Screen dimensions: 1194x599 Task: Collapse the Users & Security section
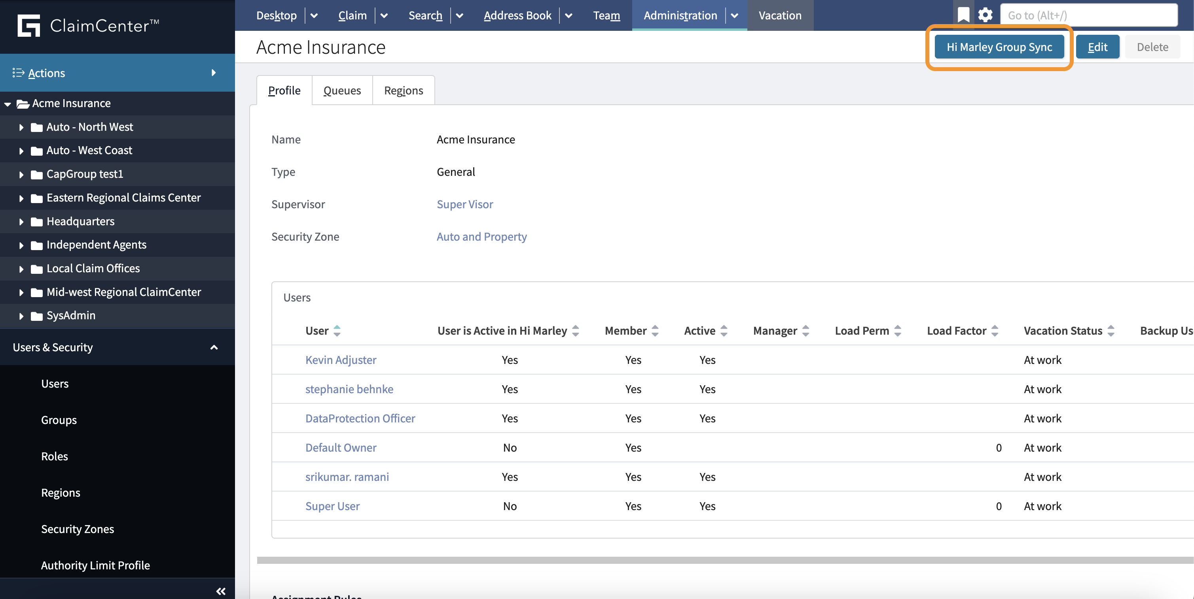click(214, 347)
